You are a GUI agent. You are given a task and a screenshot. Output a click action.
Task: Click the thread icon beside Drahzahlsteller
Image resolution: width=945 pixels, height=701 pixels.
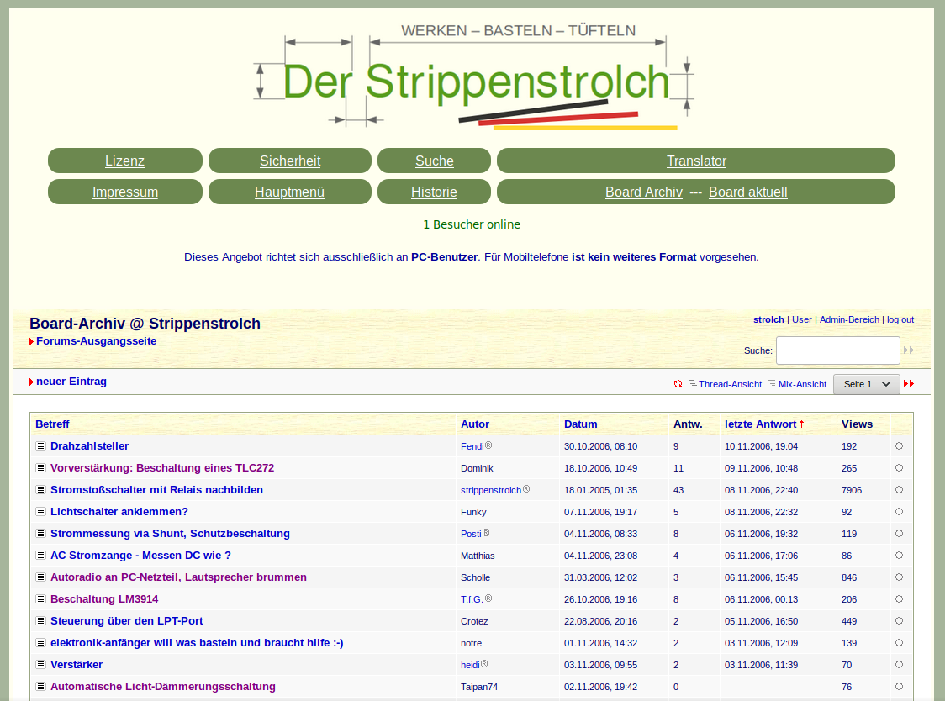click(x=40, y=446)
